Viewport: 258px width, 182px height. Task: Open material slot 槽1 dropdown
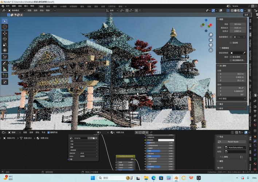click(103, 132)
